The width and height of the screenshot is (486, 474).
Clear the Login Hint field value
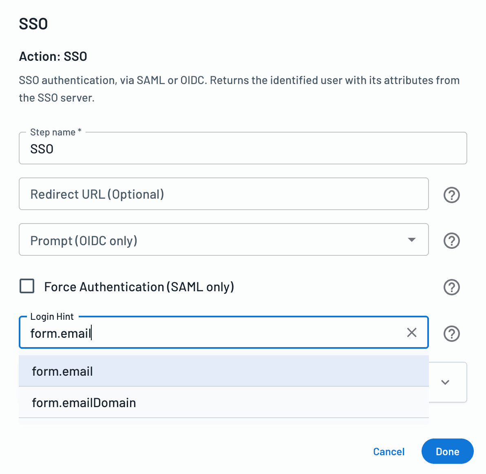pos(411,333)
